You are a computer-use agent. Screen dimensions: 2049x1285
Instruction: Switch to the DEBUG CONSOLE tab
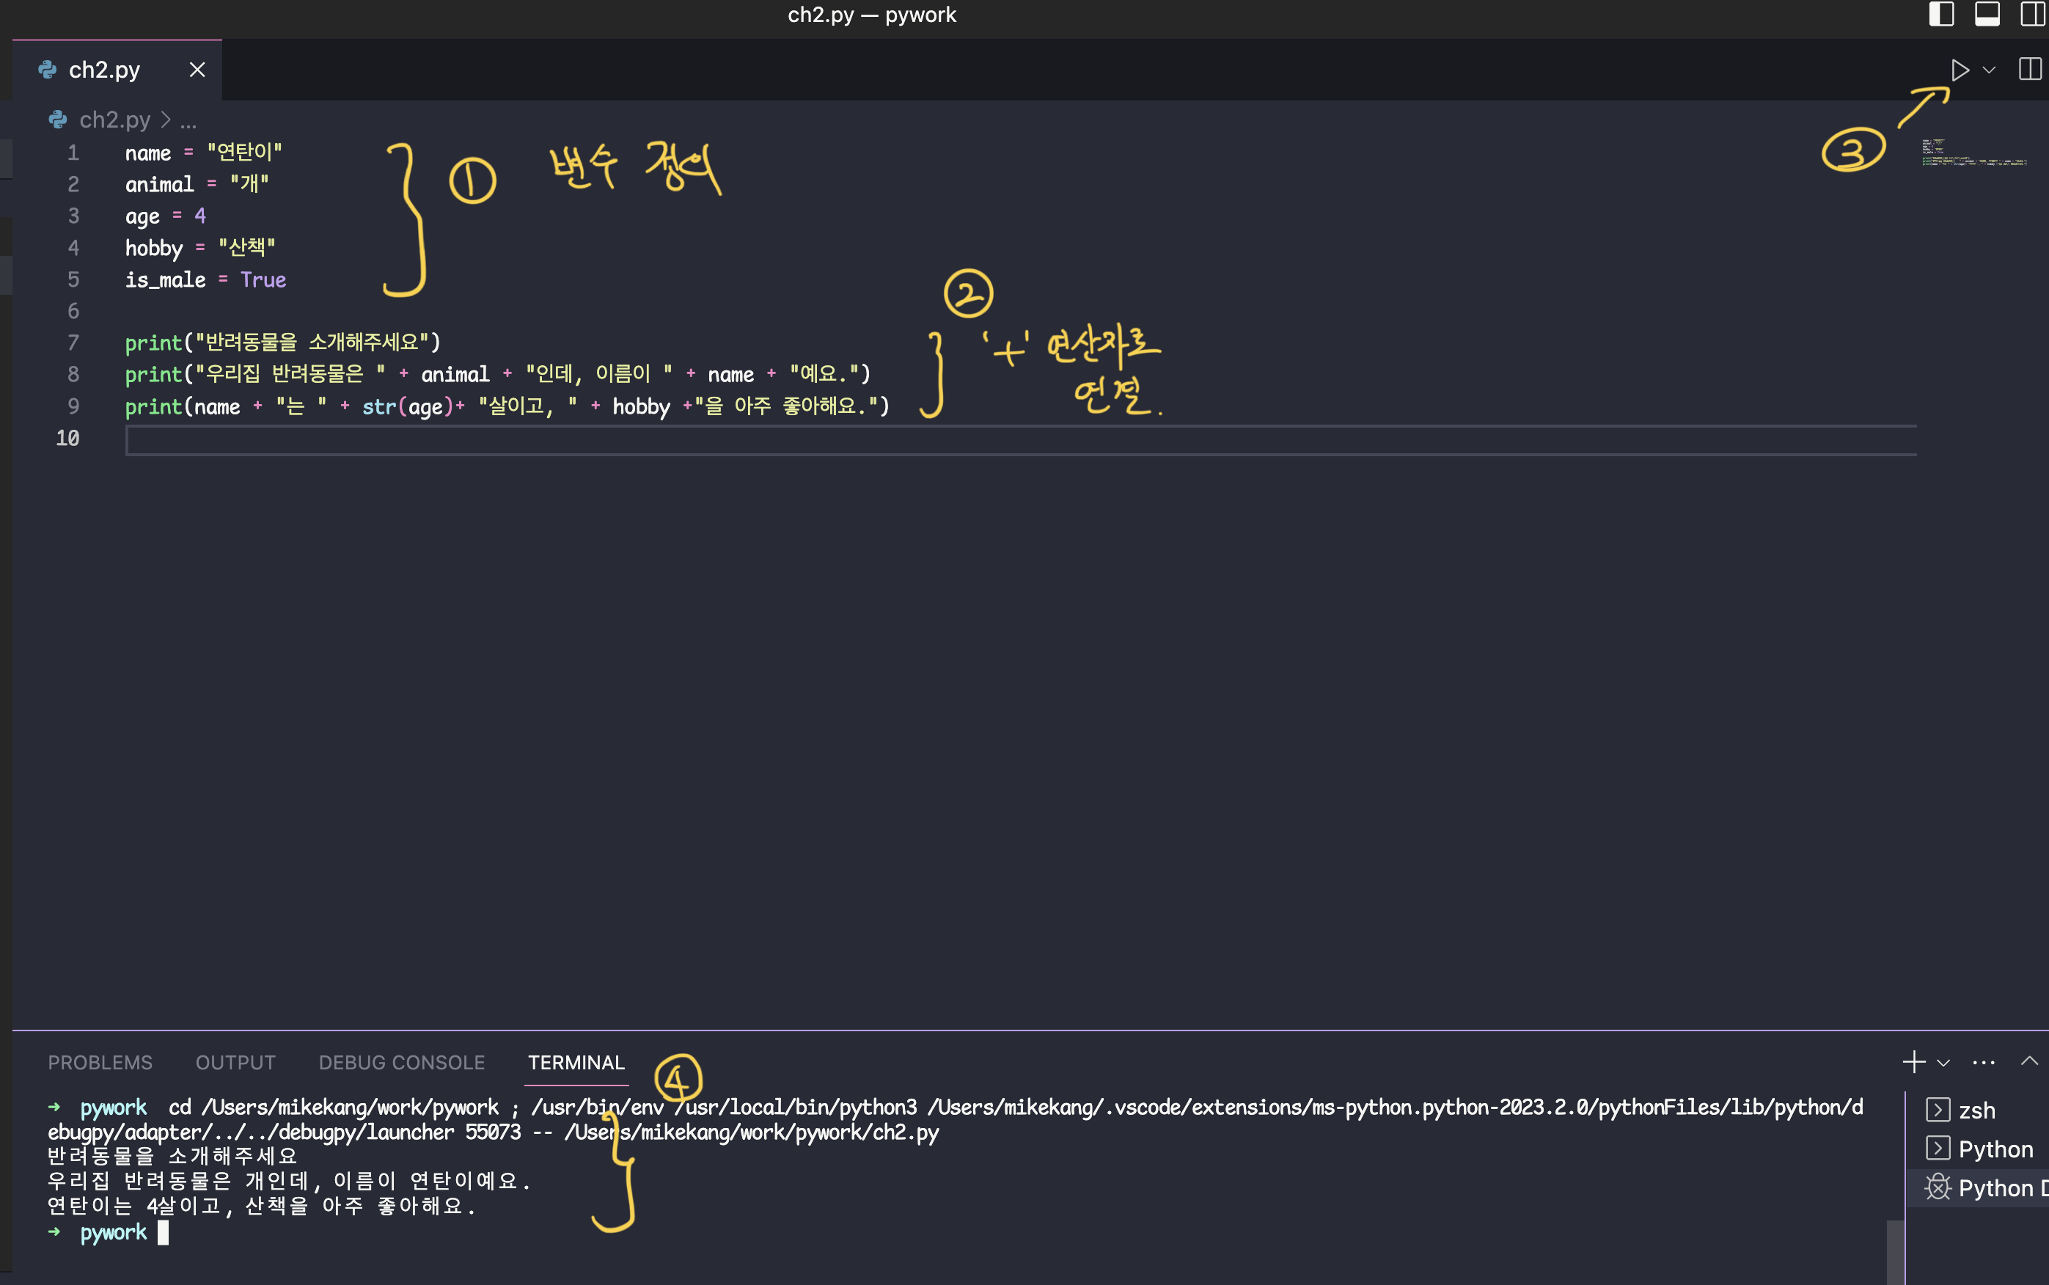pos(401,1062)
